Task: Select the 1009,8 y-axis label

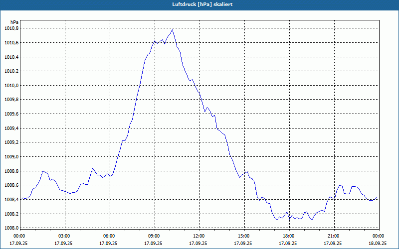Action: coord(11,100)
